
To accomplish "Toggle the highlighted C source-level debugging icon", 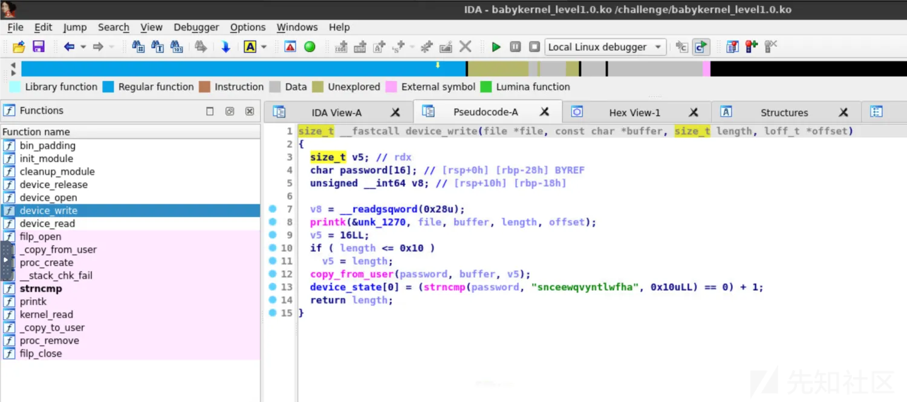I will [701, 47].
